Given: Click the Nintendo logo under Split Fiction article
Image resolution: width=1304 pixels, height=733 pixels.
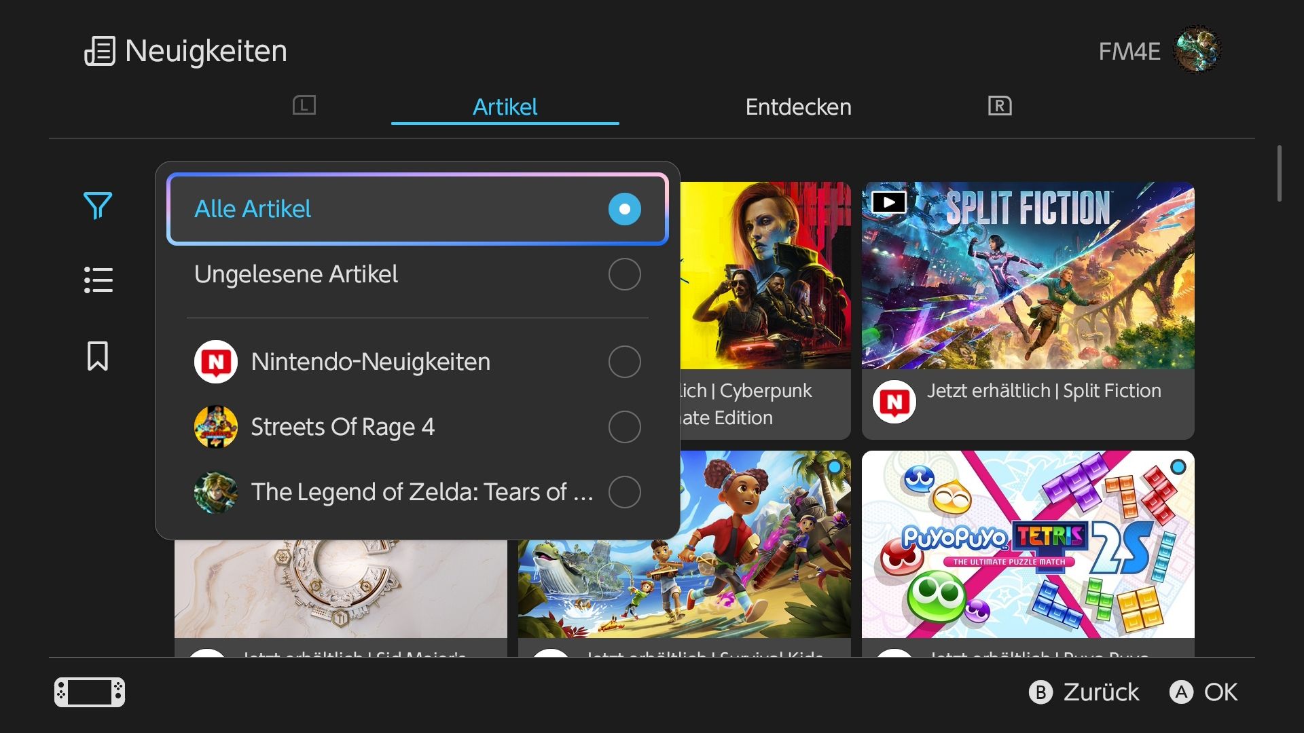Looking at the screenshot, I should click(x=894, y=402).
